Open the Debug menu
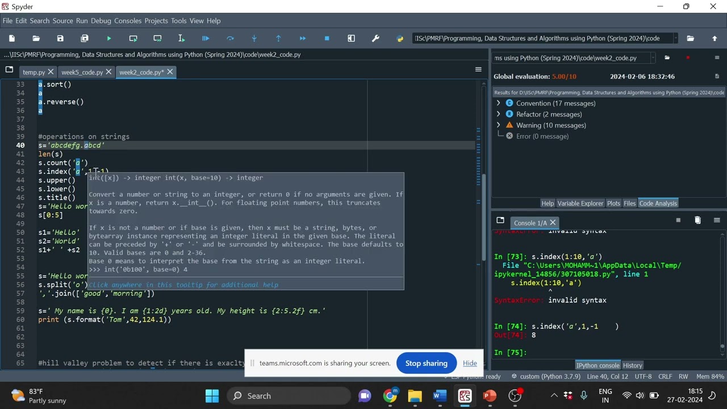 pyautogui.click(x=101, y=20)
